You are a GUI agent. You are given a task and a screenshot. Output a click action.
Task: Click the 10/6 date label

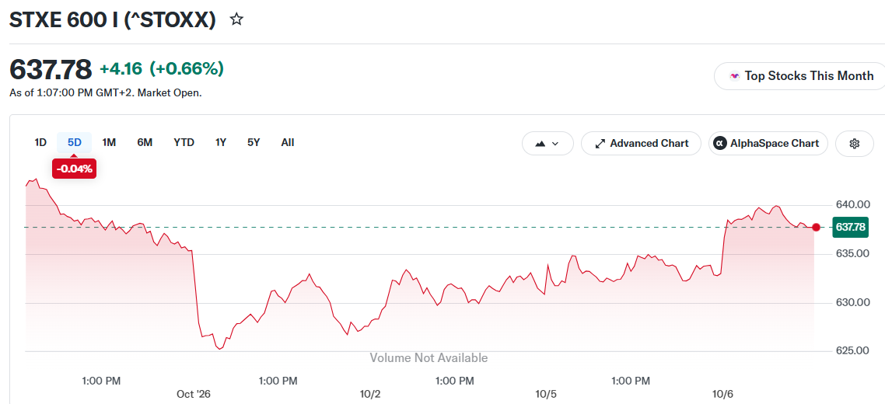coord(722,395)
